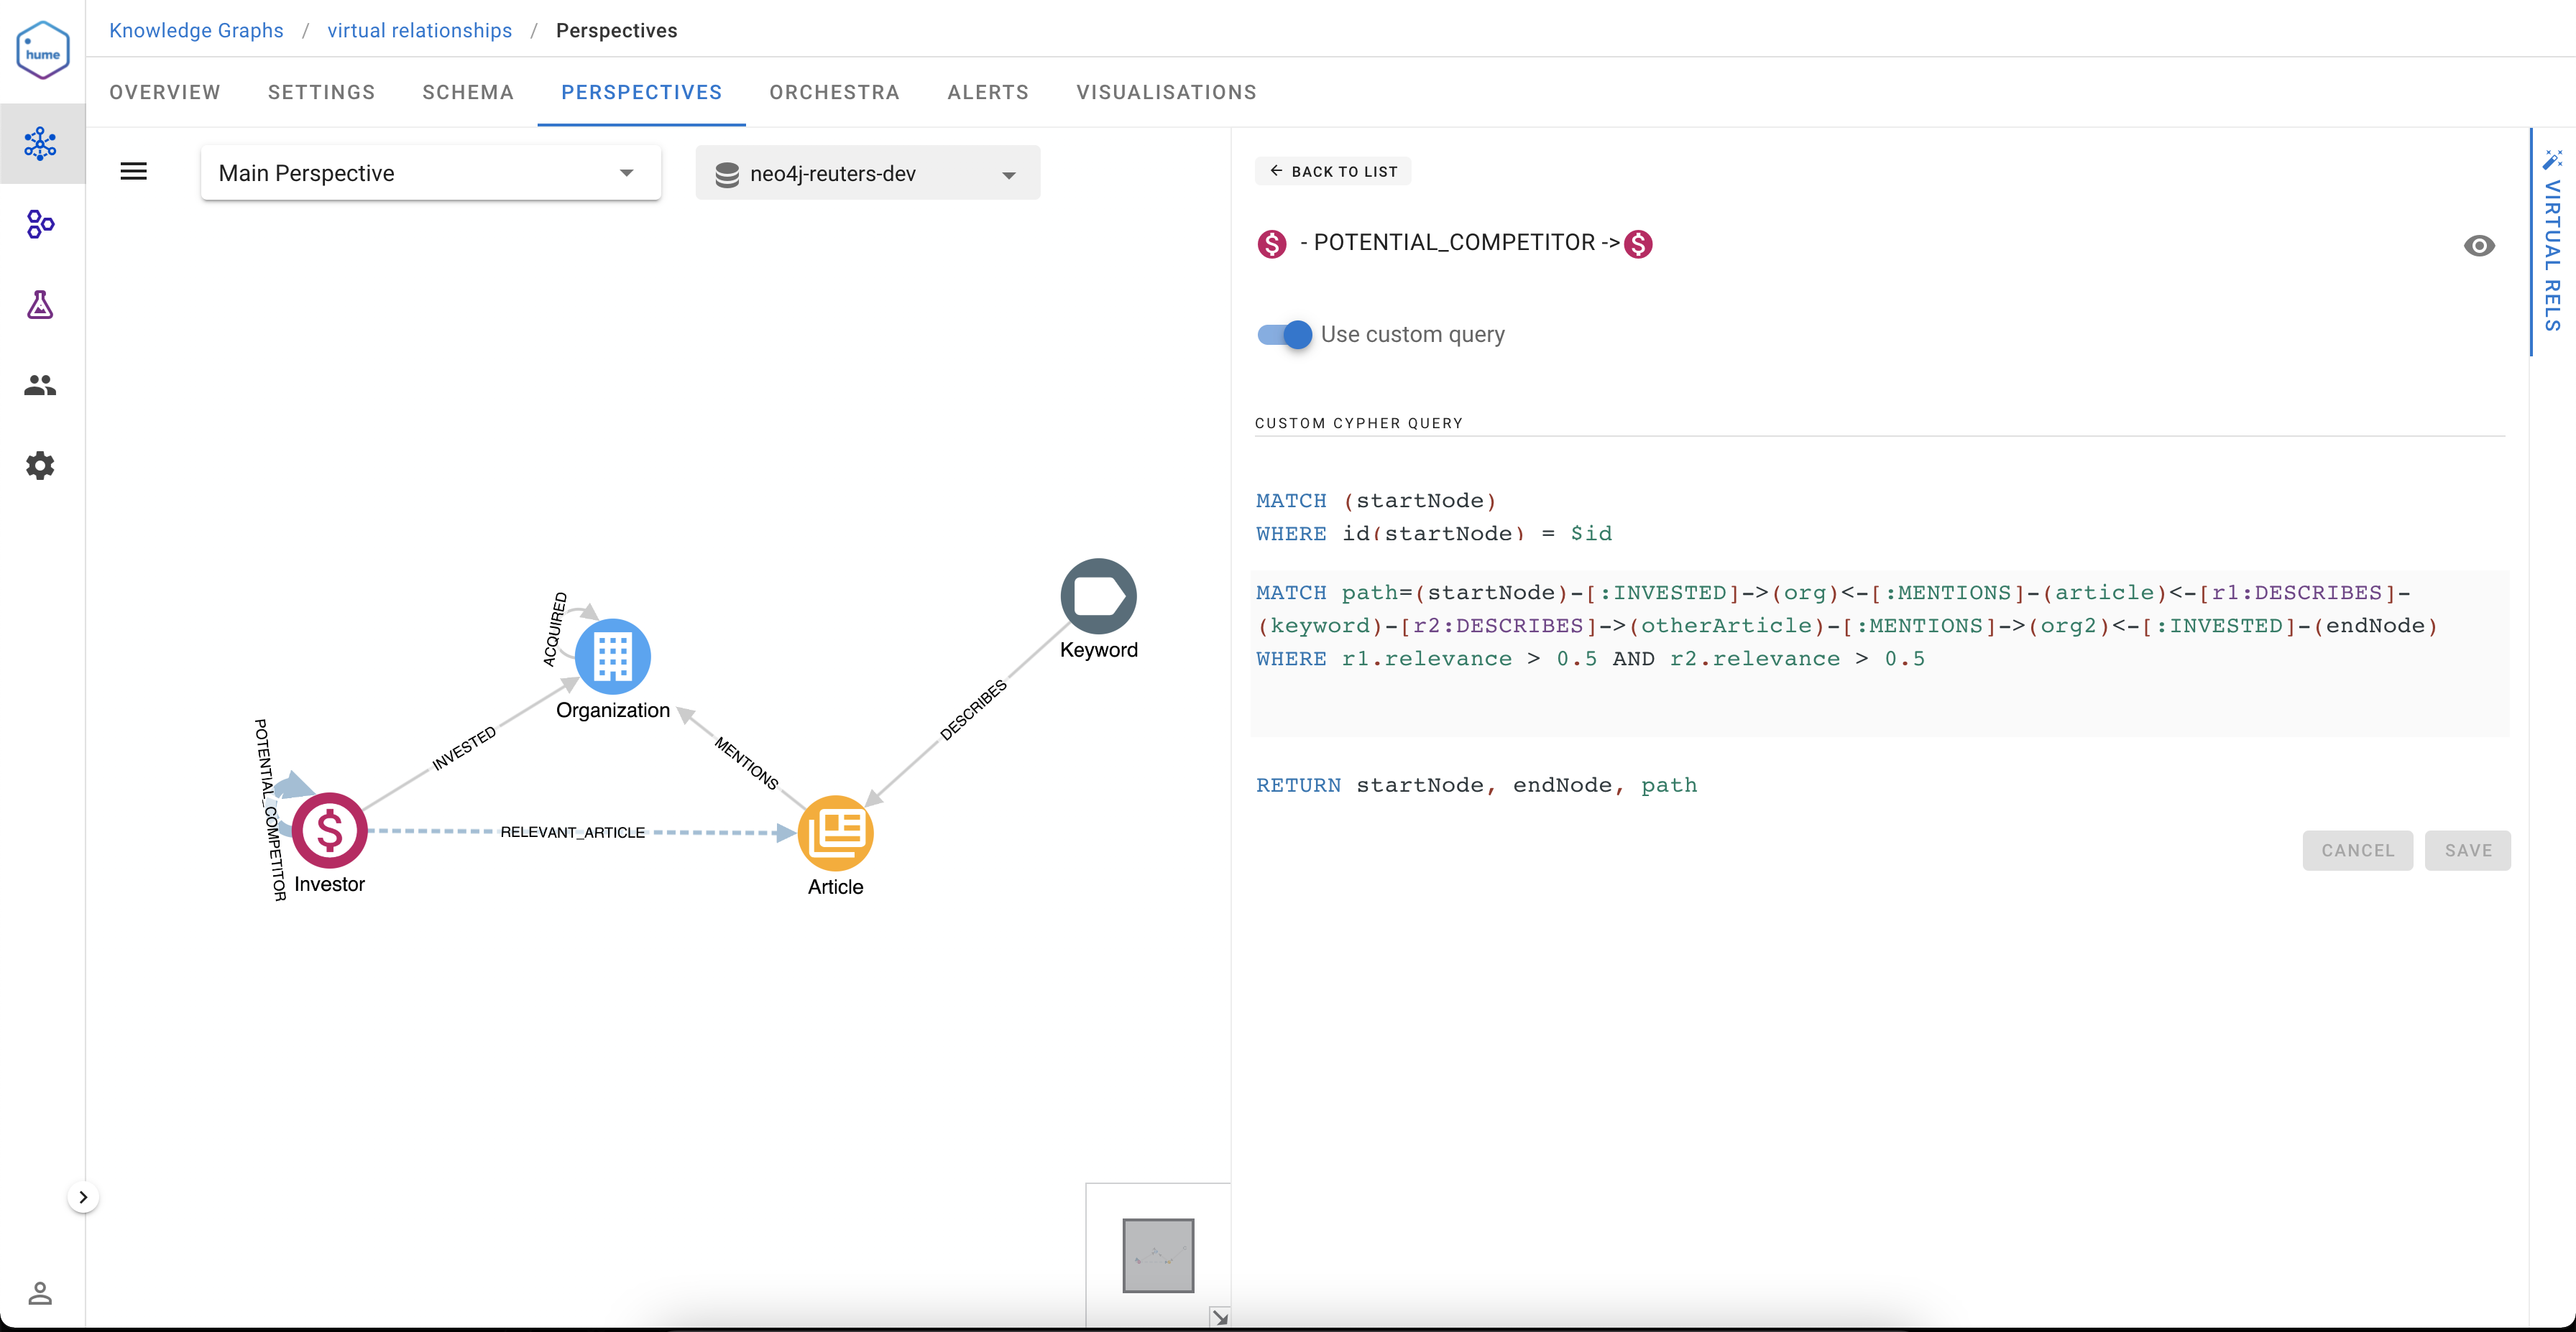The image size is (2576, 1332).
Task: Click the minimap thumbnail
Action: [x=1158, y=1255]
